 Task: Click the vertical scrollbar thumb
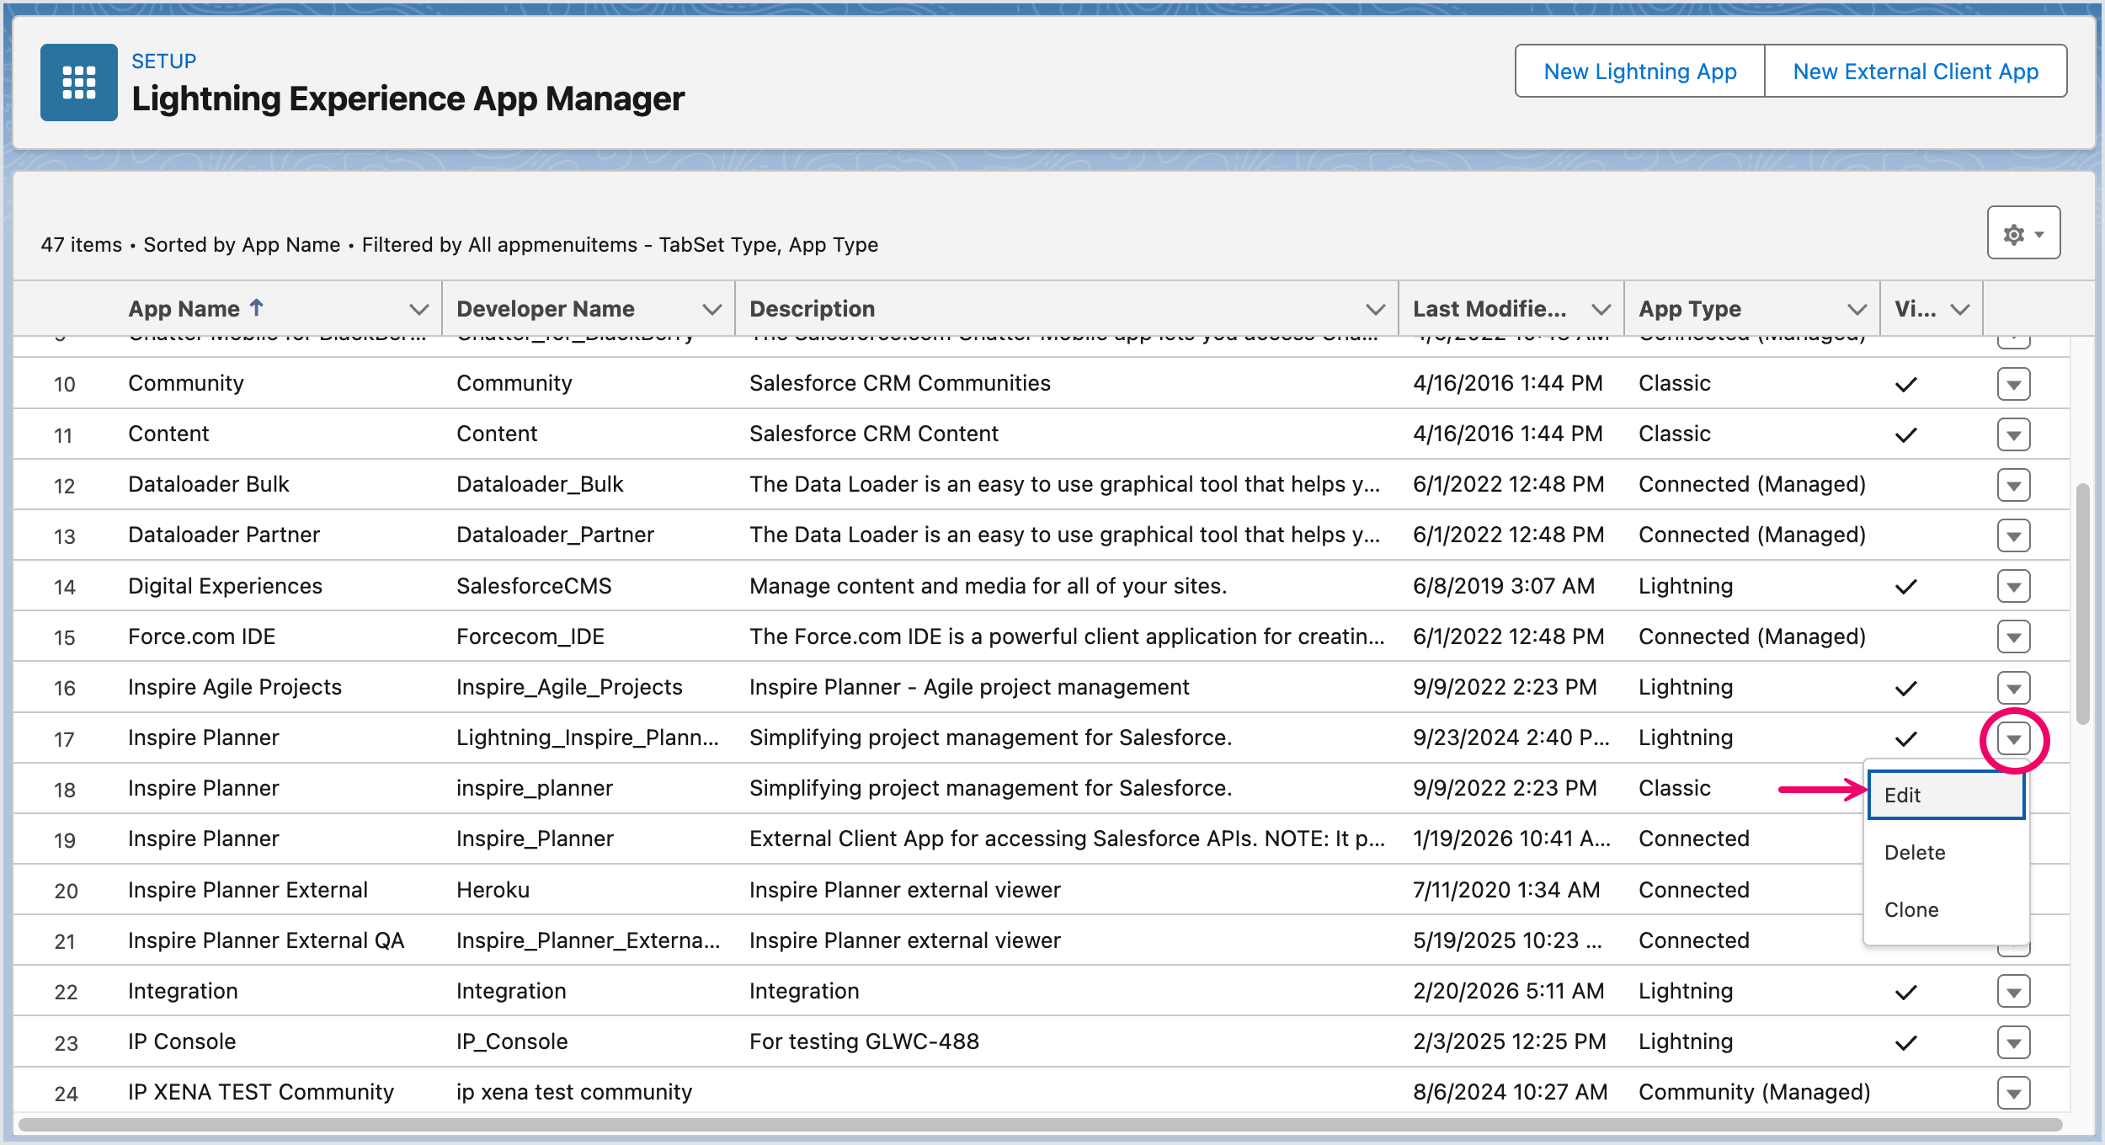[2082, 603]
